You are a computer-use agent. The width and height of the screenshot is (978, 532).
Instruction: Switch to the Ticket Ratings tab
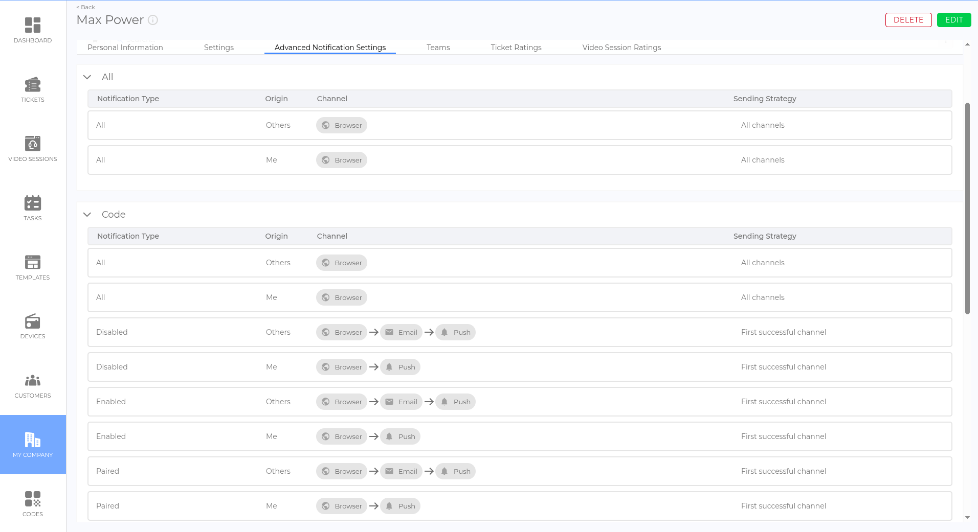[516, 48]
